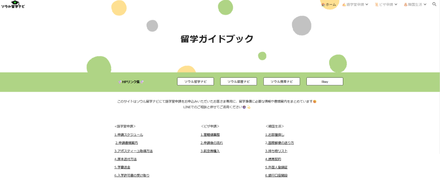Image resolution: width=440 pixels, height=181 pixels.
Task: Open the search magnifier icon
Action: (434, 4)
